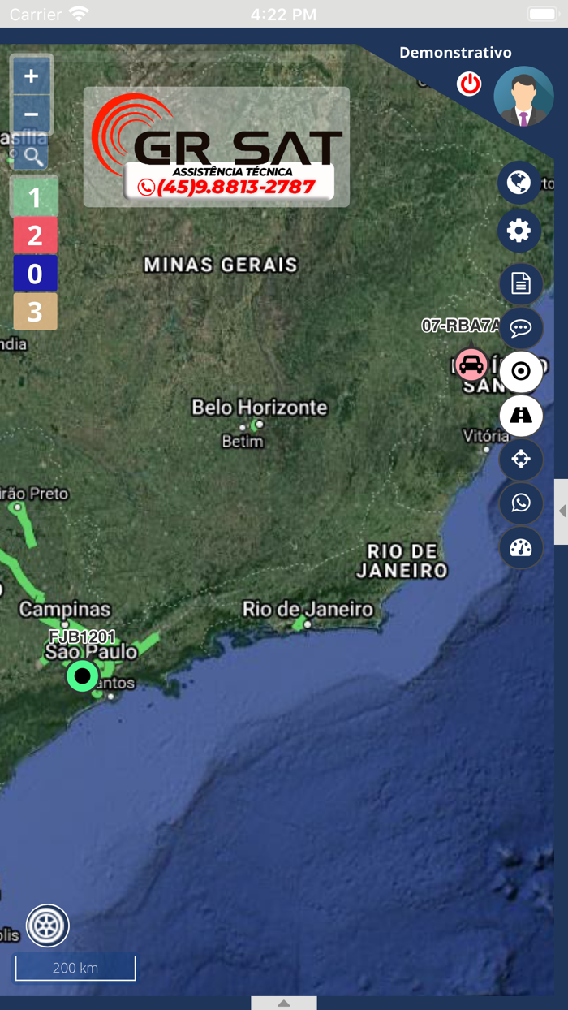The width and height of the screenshot is (568, 1010).
Task: Zoom out with the minus button
Action: pyautogui.click(x=31, y=114)
